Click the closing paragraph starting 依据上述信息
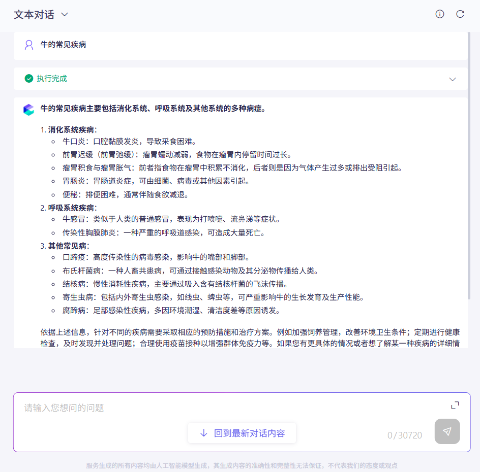Screen dimensions: 480x472 pos(250,338)
